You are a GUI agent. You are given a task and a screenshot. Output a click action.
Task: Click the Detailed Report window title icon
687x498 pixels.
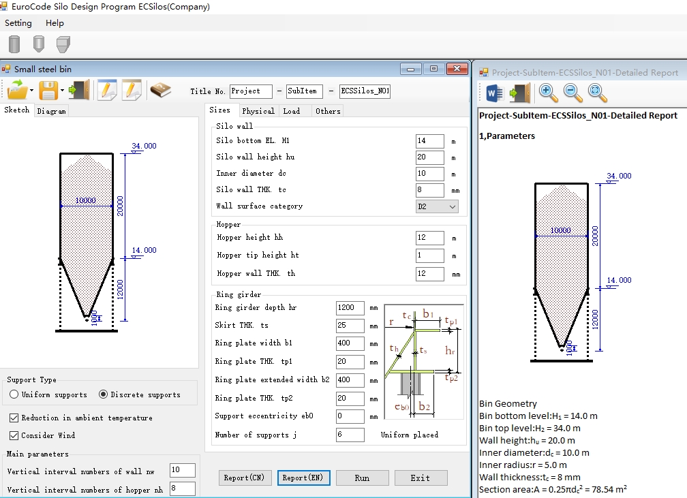pos(484,73)
